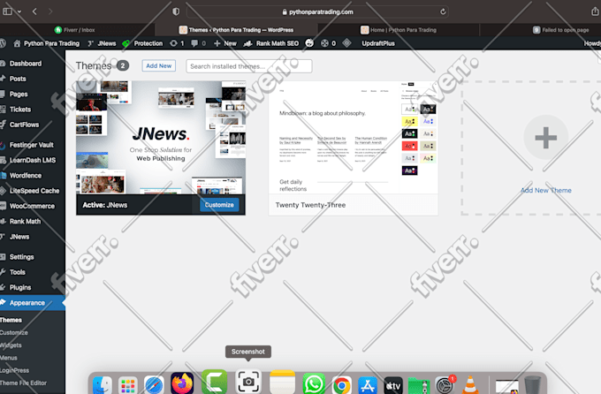Open the App Store in the Dock
The image size is (601, 394).
(368, 385)
